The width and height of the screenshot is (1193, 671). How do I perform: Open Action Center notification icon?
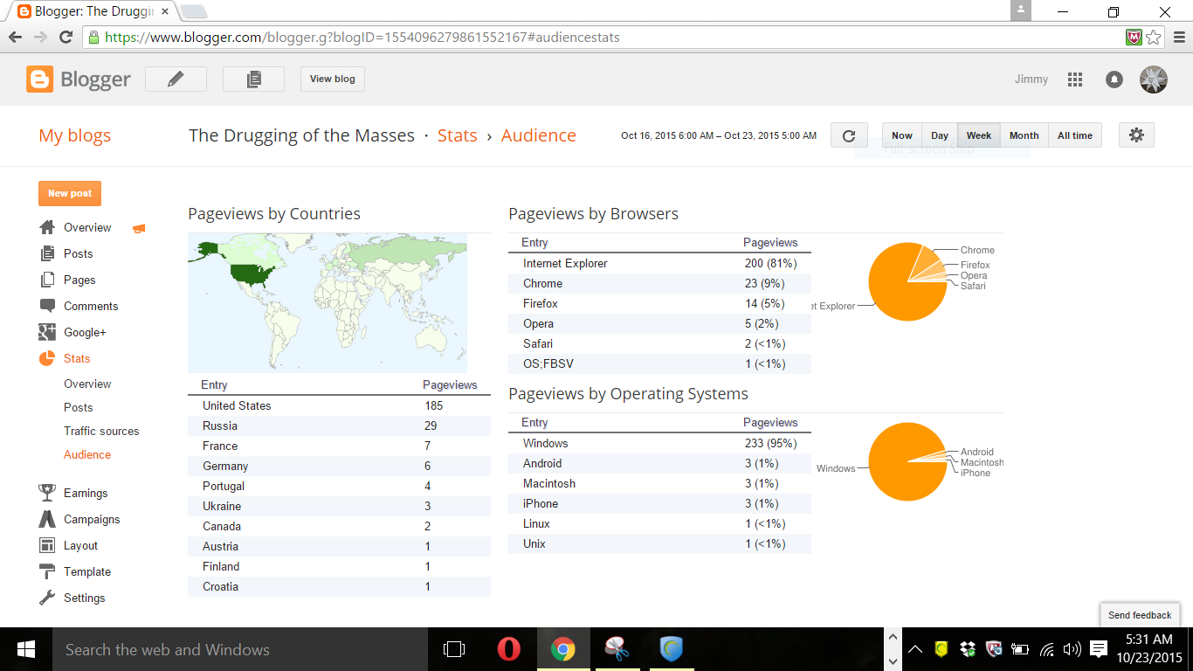click(x=1099, y=649)
